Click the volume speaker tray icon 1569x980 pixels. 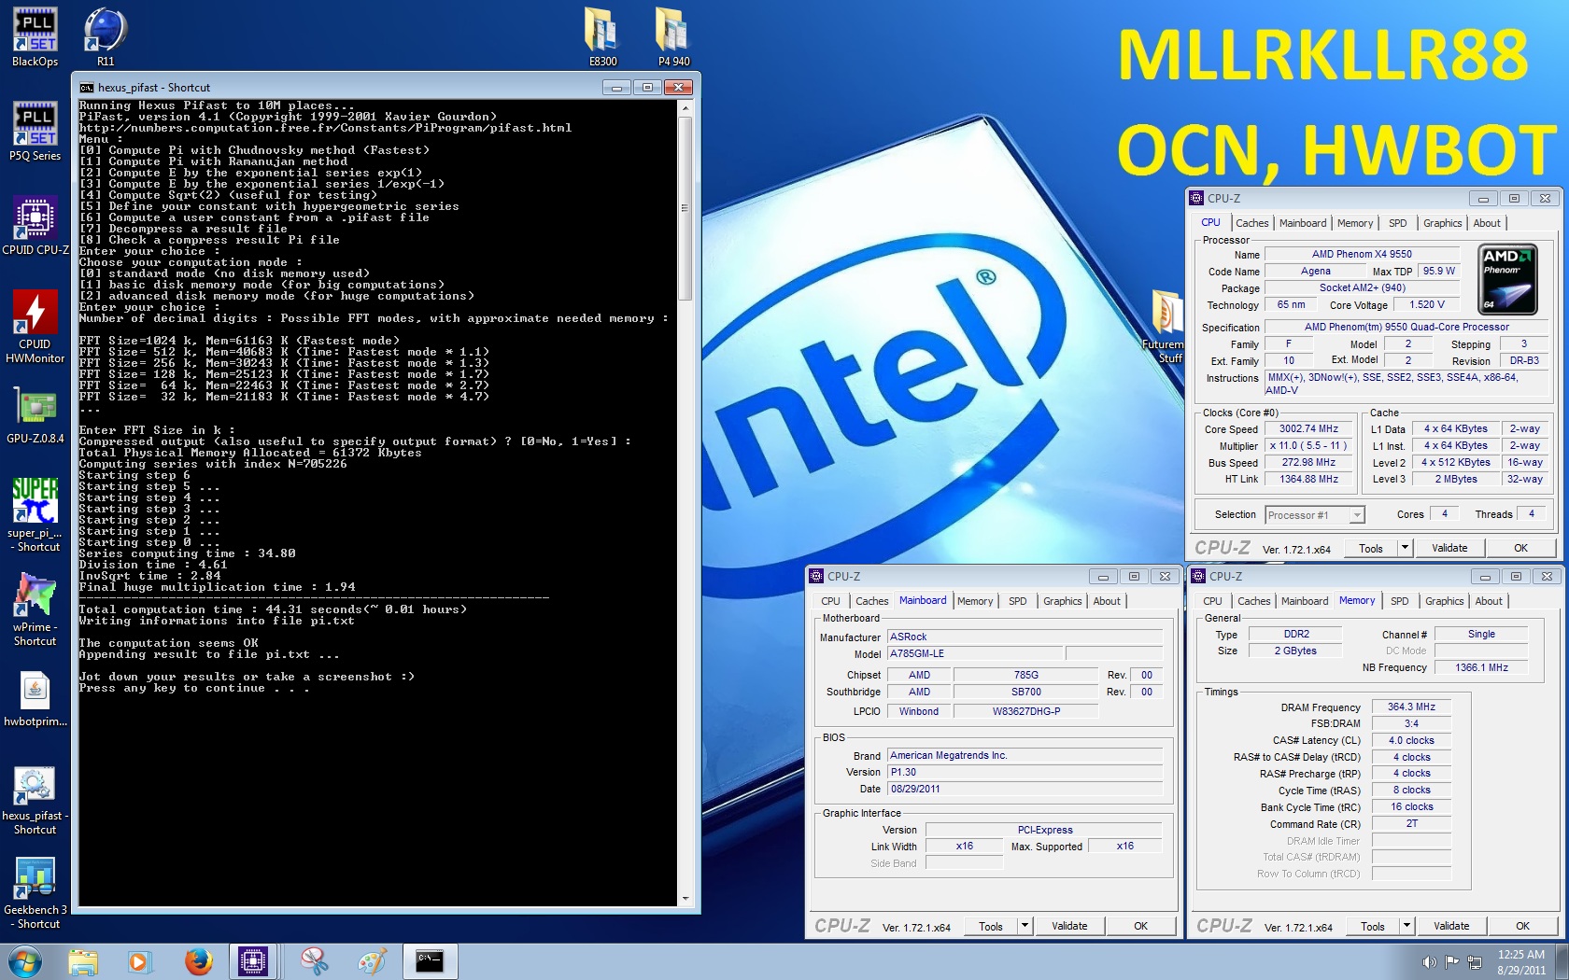(1429, 962)
